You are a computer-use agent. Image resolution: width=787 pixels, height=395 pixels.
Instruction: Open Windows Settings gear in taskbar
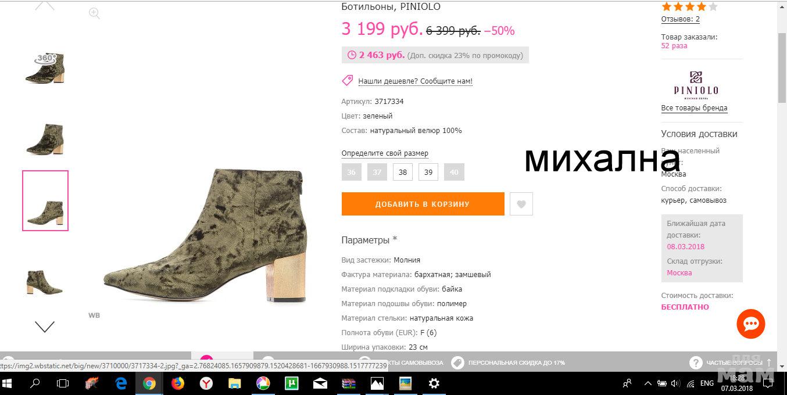(434, 383)
